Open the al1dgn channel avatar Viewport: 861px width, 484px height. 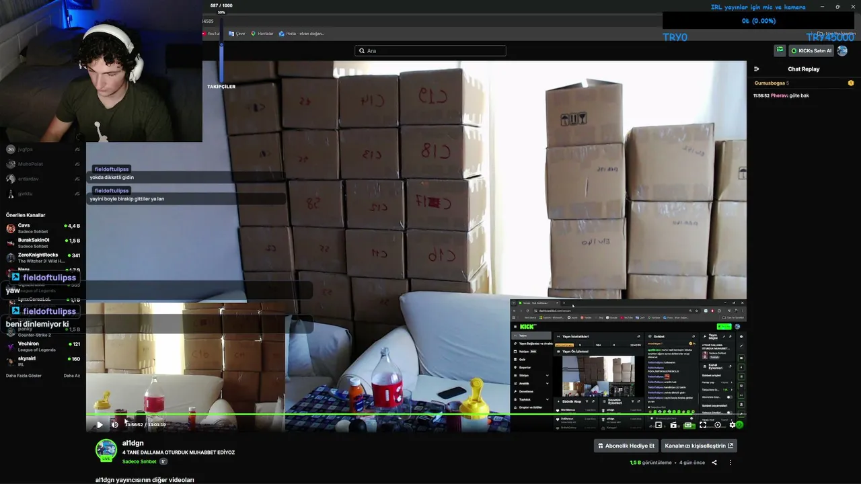click(106, 450)
